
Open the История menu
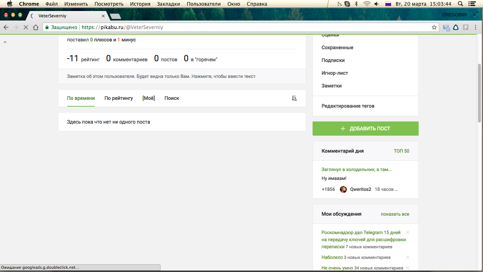tap(140, 4)
